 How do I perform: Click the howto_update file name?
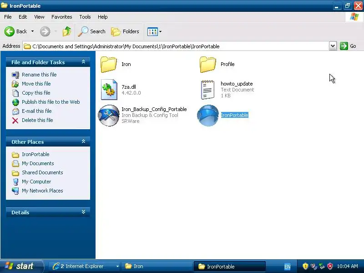click(x=237, y=84)
